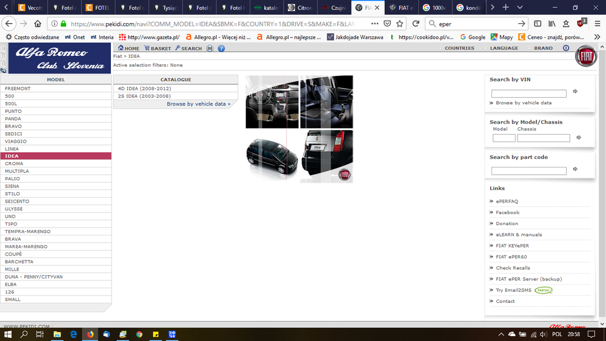Open the blue help question-mark icon

[221, 49]
